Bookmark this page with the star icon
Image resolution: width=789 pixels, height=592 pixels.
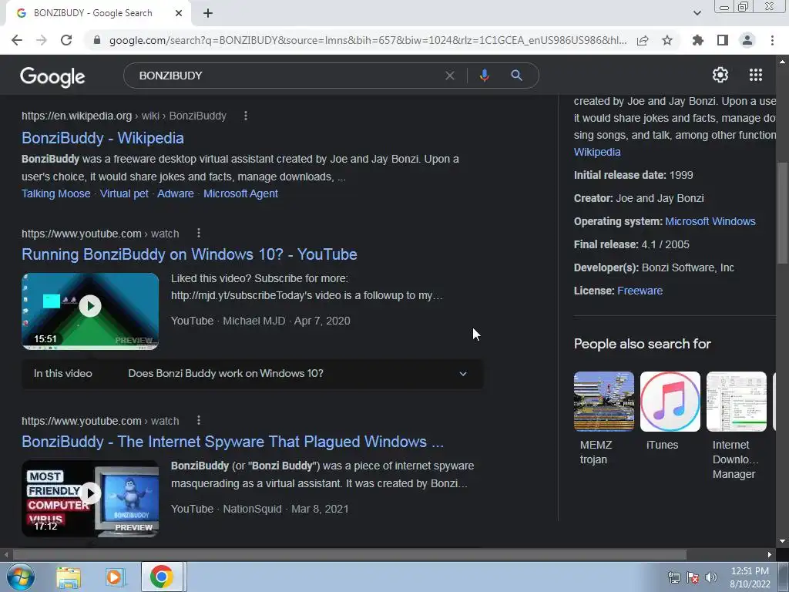(x=667, y=40)
